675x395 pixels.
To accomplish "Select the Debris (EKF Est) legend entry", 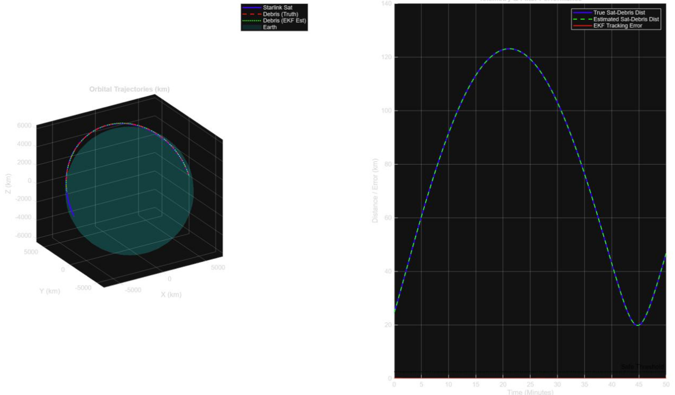I will point(274,20).
